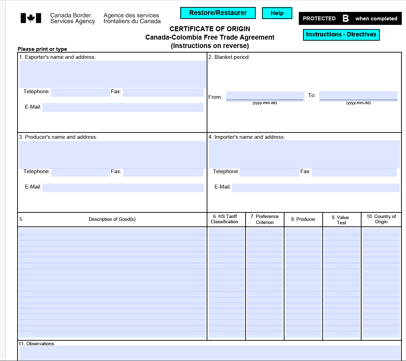406x361 pixels.
Task: Click Producer's name and address field
Action: (x=113, y=155)
